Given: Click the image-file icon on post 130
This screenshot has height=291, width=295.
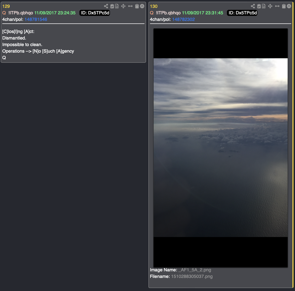Looking at the screenshot, I should point(264,6).
